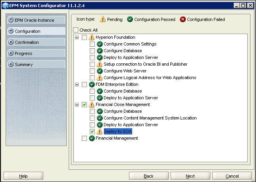Viewport: 256px width, 182px height.
Task: Click the passed icon beside Configure Common Settings
Action: (x=100, y=44)
